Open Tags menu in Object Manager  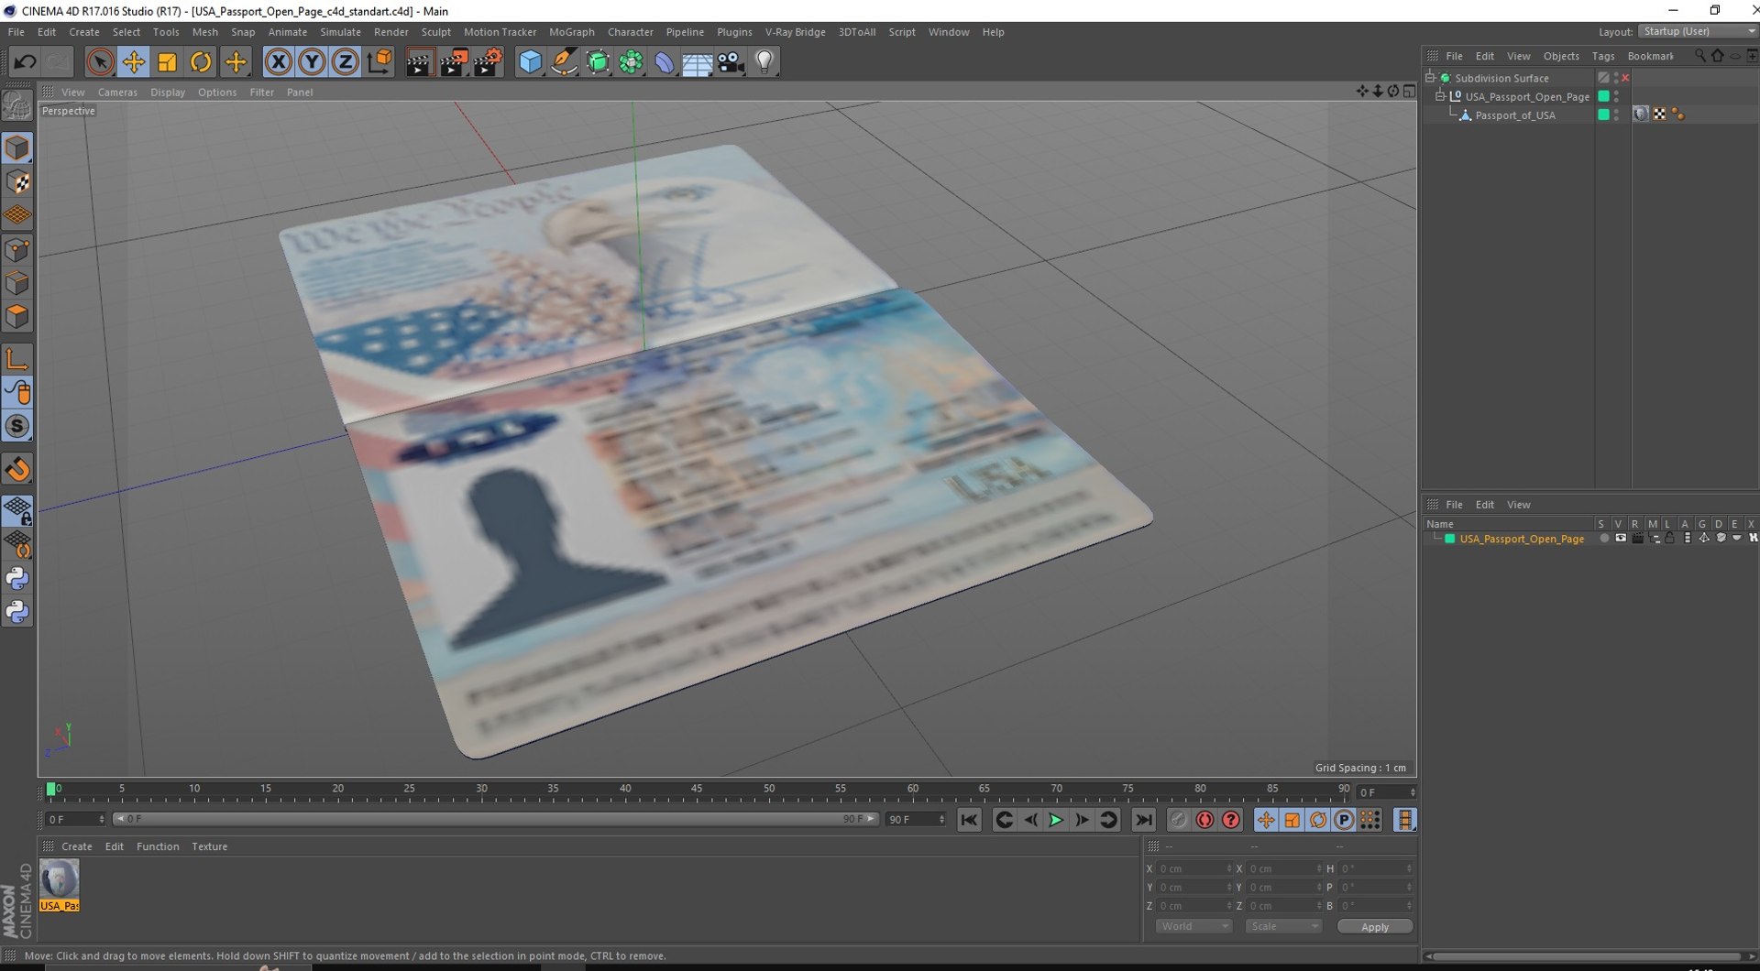coord(1602,57)
